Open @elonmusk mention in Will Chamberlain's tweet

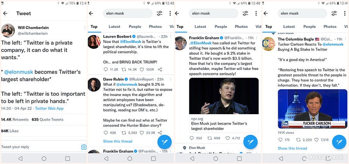pyautogui.click(x=19, y=72)
